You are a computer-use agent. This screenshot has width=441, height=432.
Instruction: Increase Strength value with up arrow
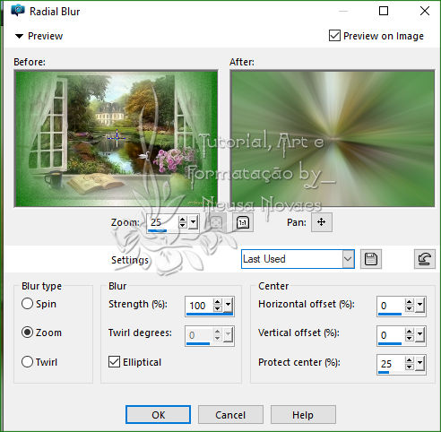[218, 302]
